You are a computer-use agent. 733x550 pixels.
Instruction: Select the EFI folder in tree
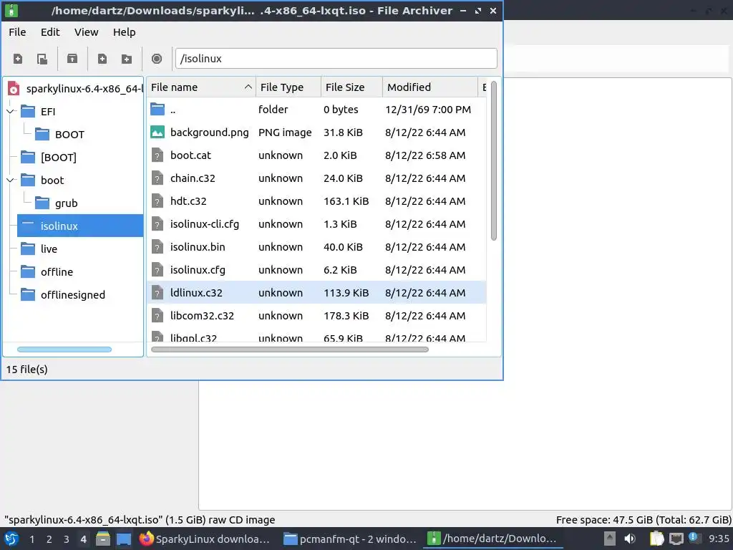(48, 111)
